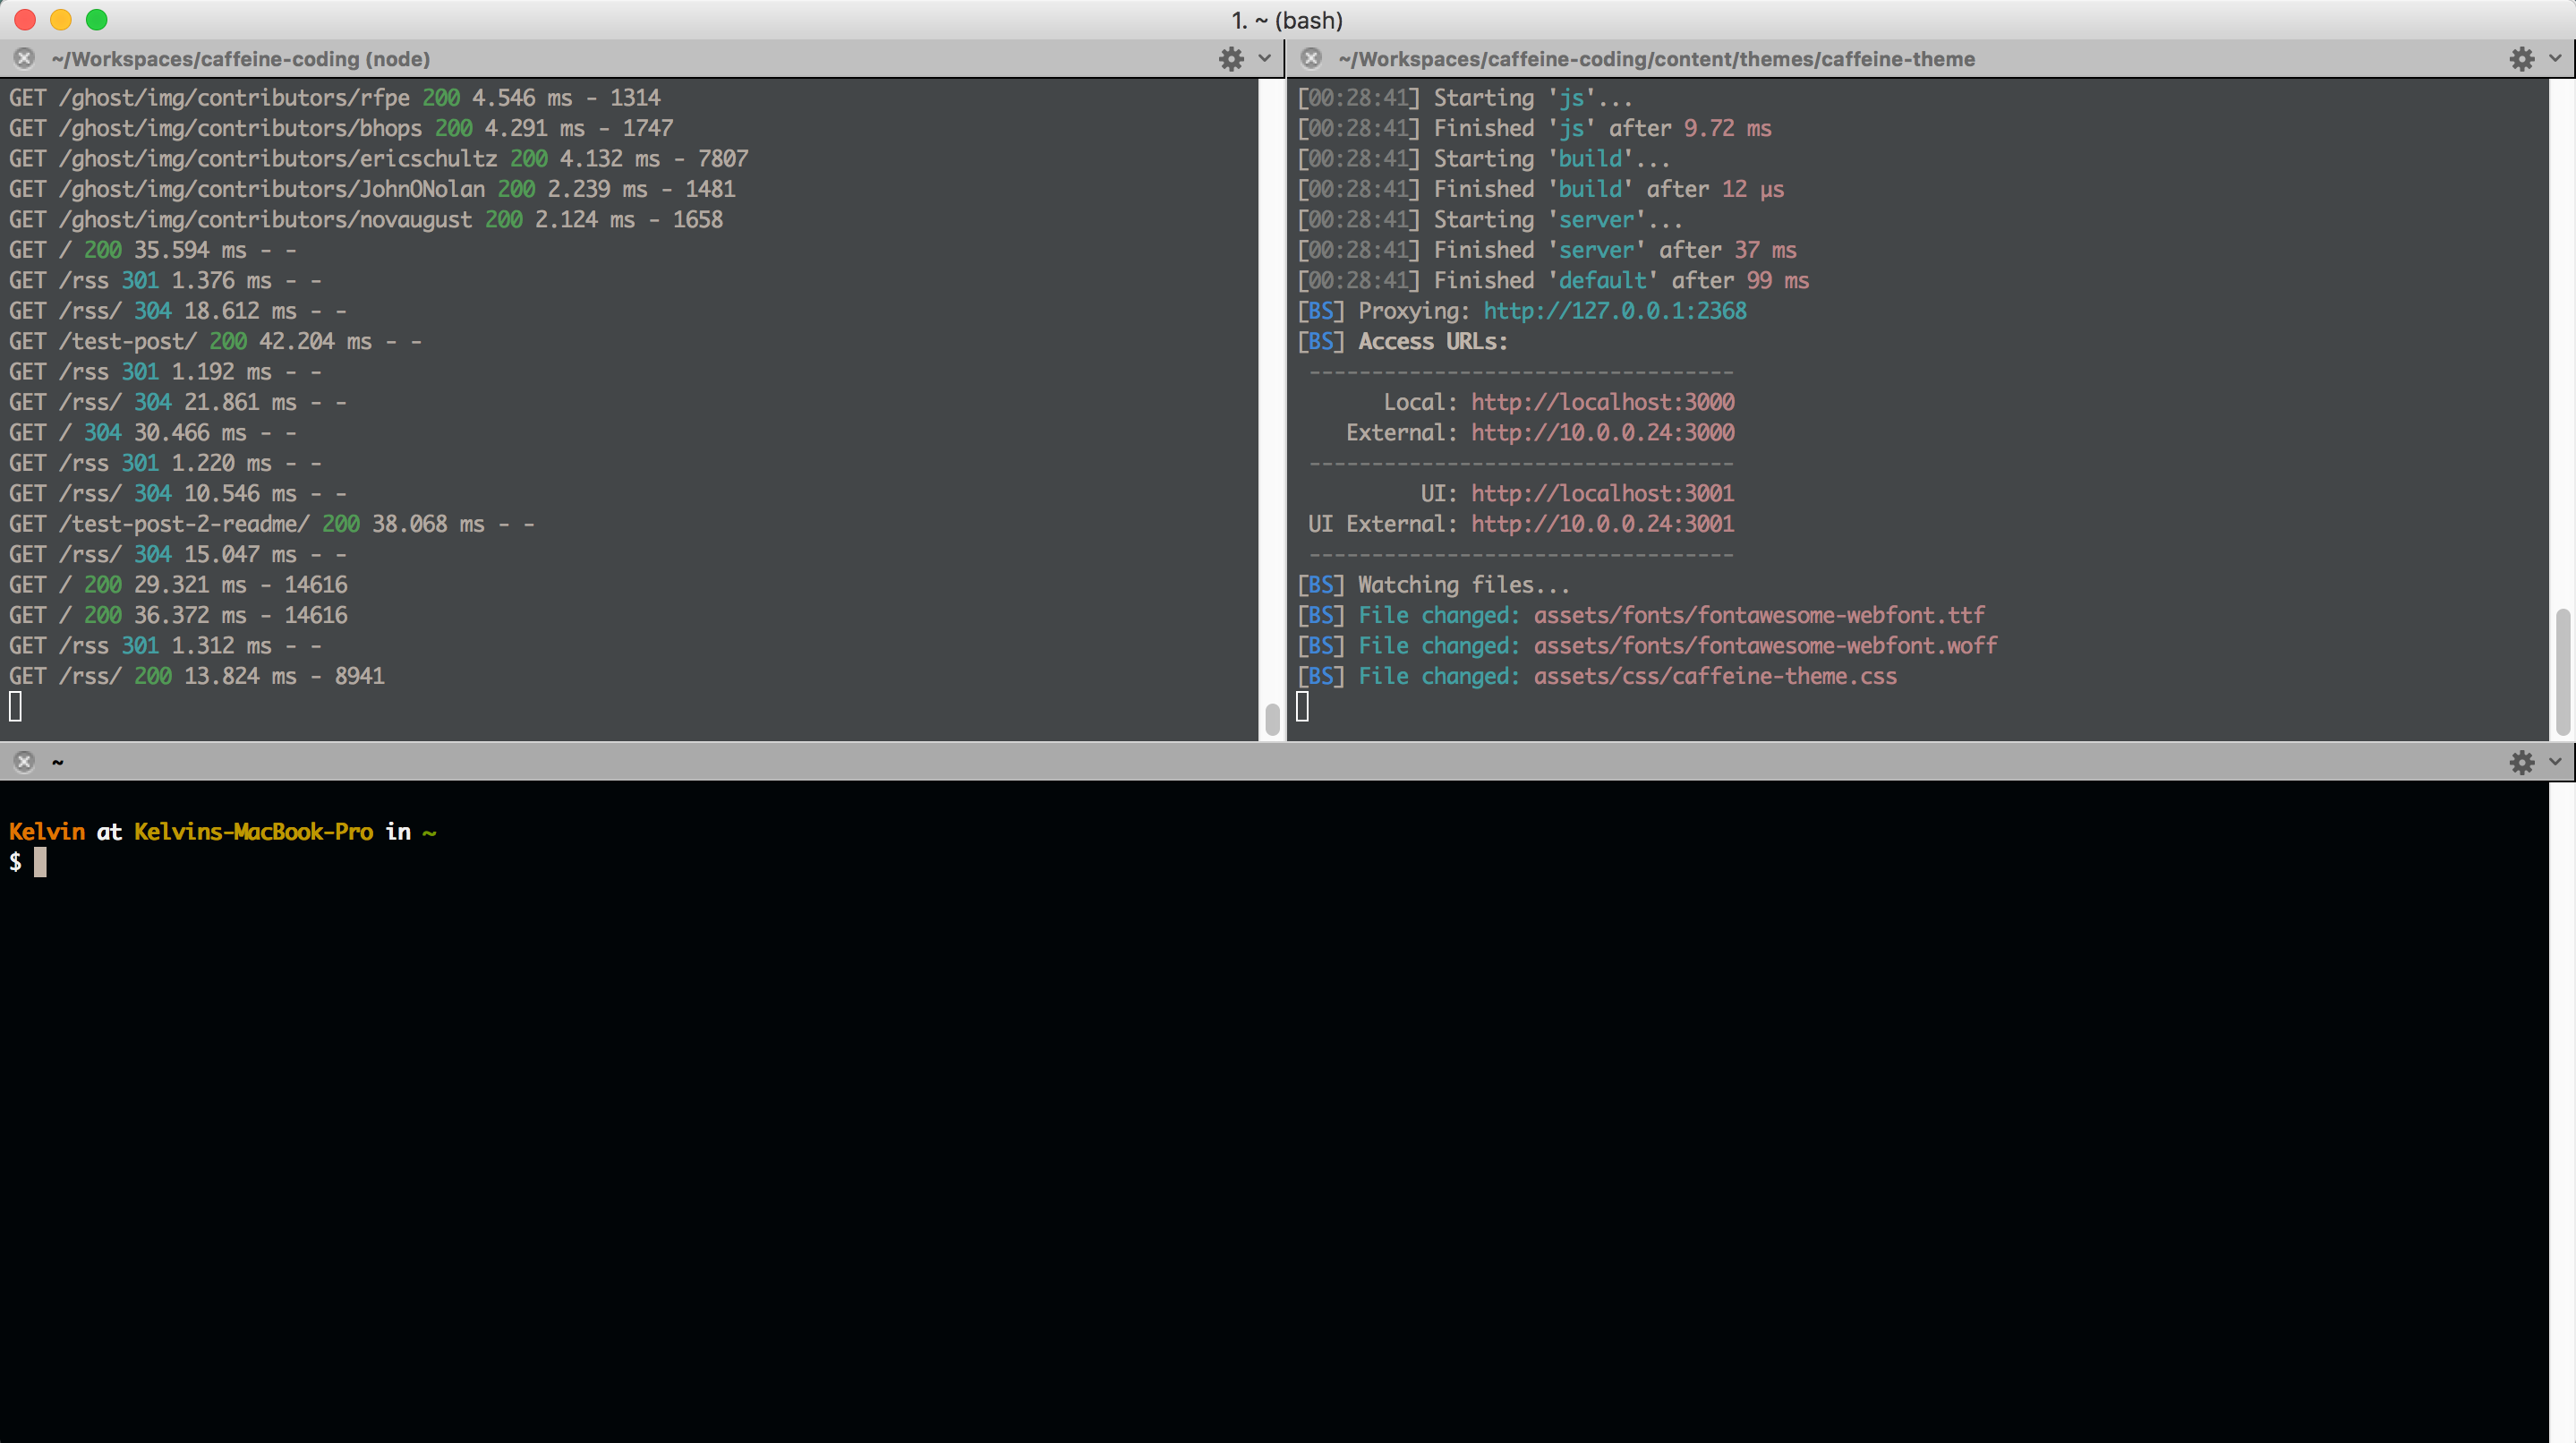
Task: Click the yellow minimize window button
Action: pyautogui.click(x=61, y=20)
